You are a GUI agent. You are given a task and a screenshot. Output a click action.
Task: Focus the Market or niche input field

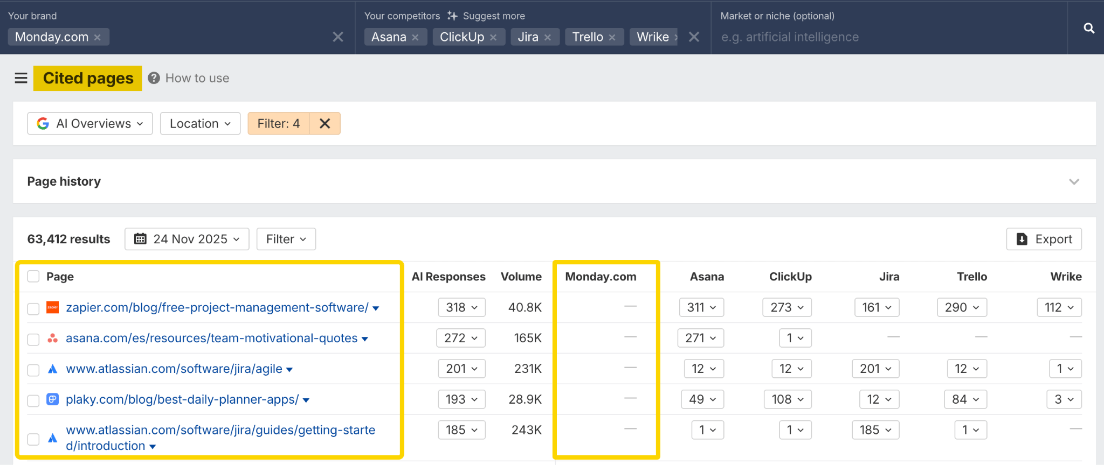tap(884, 37)
